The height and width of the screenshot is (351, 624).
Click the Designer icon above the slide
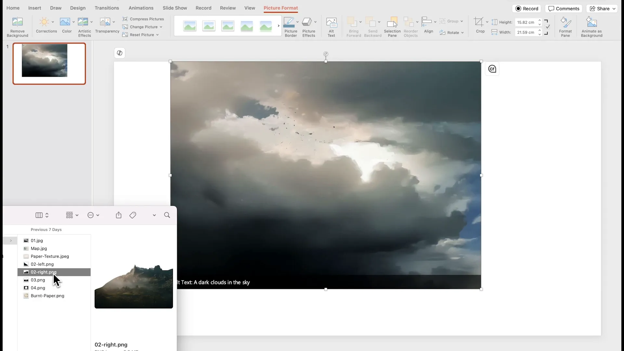120,53
